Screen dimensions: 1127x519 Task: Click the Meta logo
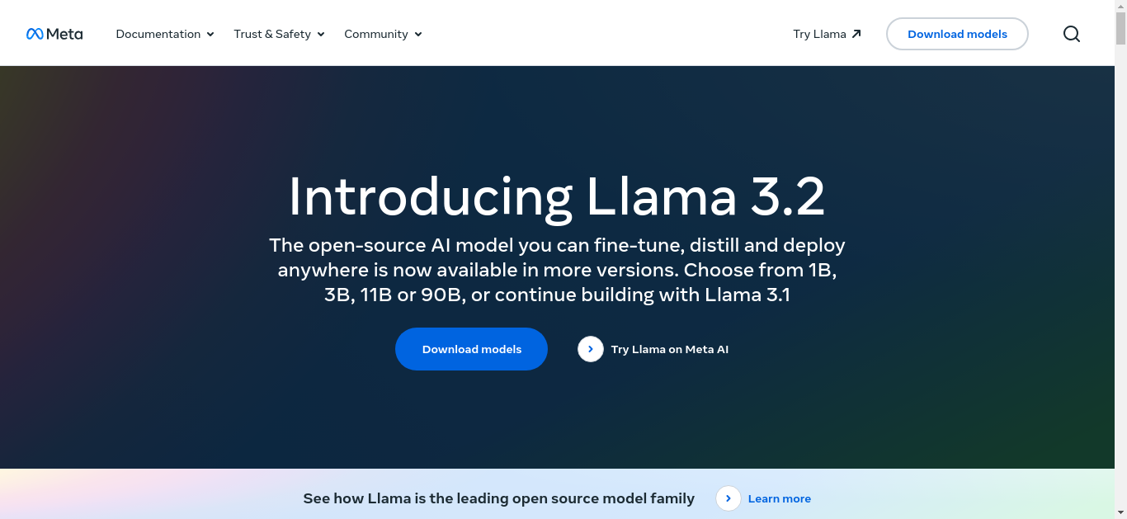(x=54, y=34)
